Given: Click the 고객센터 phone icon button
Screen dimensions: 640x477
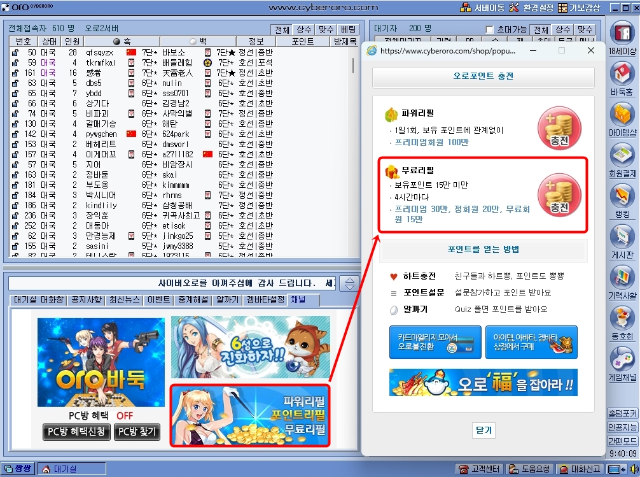Looking at the screenshot, I should (479, 469).
